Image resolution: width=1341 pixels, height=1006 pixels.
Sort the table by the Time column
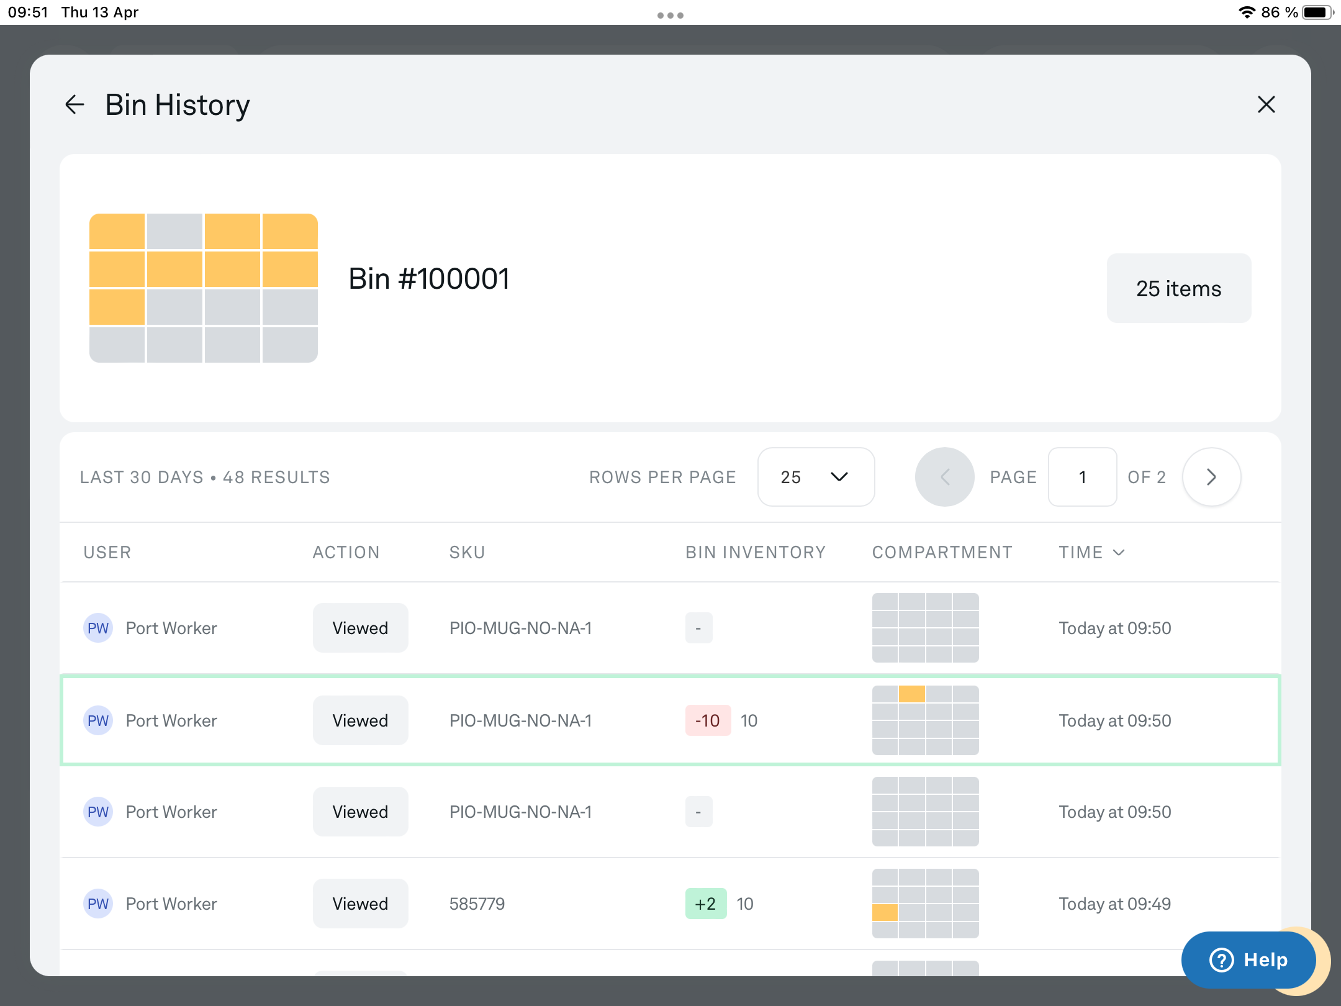point(1091,552)
